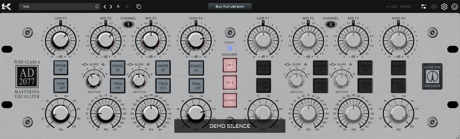
Task: Adjust channel 2 MID F3 frequency Hz knob
Action: (353, 114)
